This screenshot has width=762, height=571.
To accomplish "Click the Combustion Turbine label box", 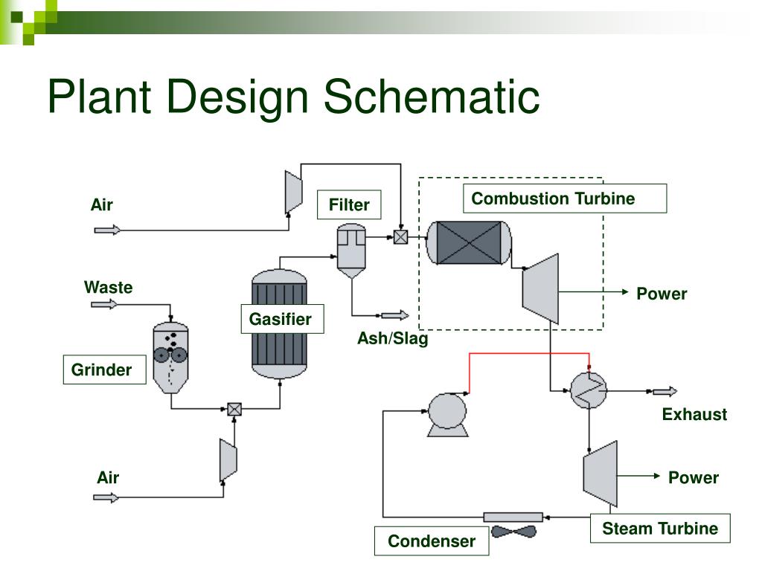I will pyautogui.click(x=565, y=198).
